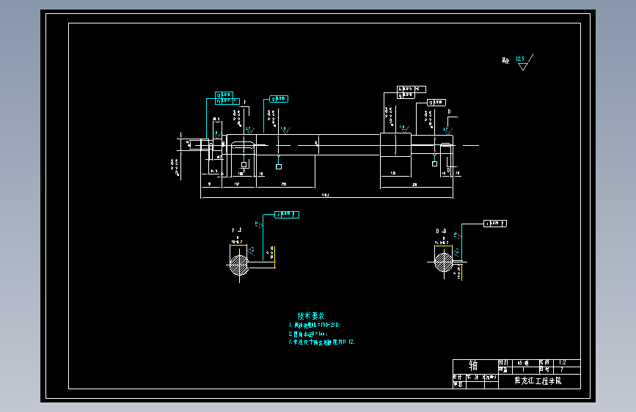Click the 技术要求 heading text

311,316
